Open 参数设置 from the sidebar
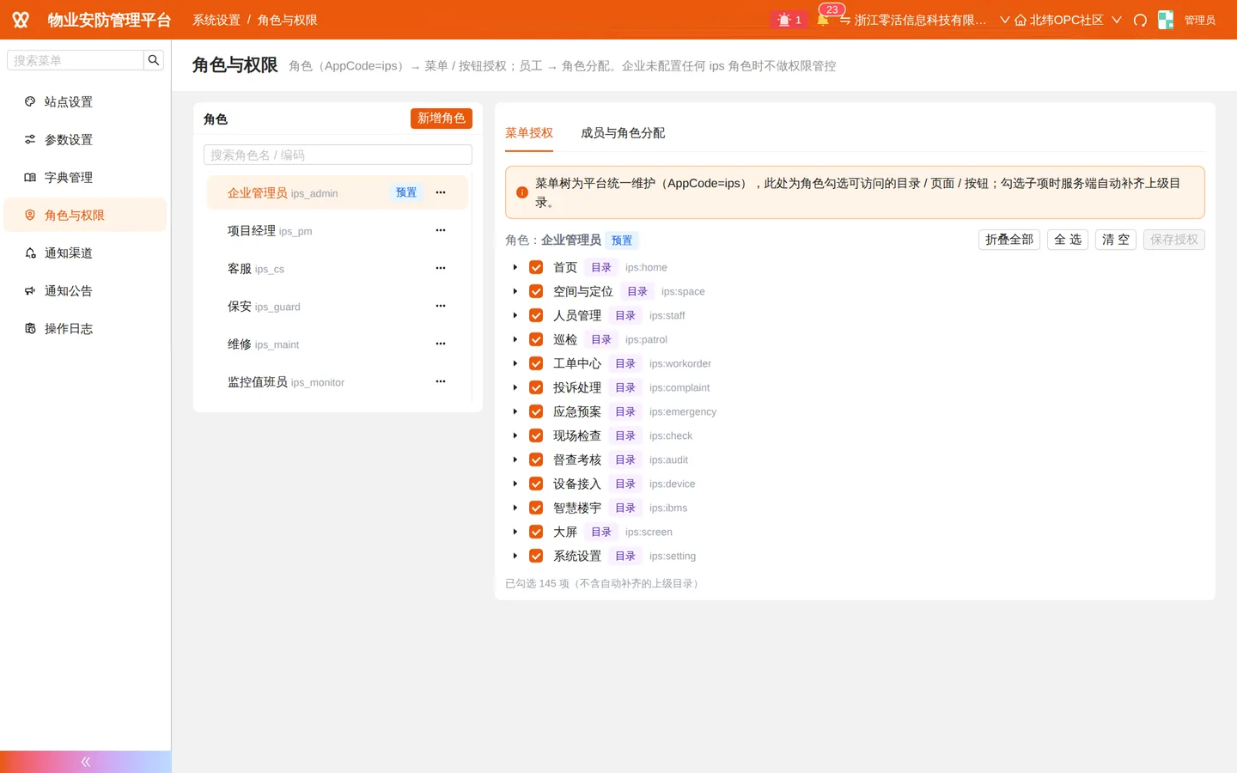1237x773 pixels. click(85, 139)
